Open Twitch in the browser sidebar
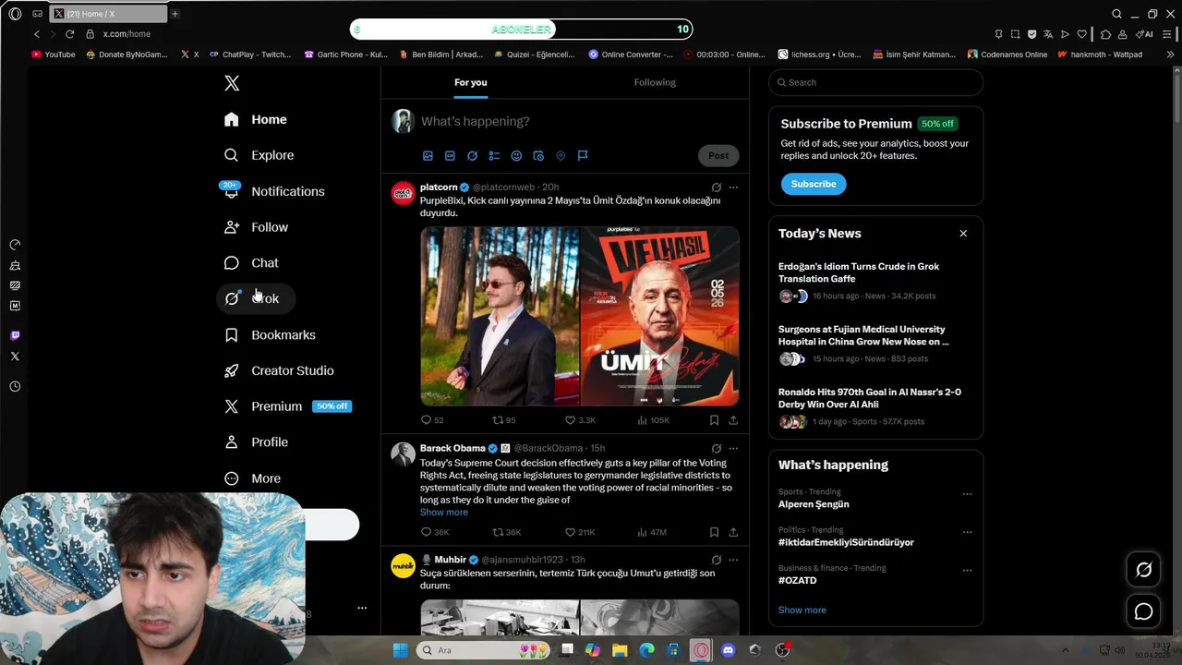 pyautogui.click(x=15, y=335)
